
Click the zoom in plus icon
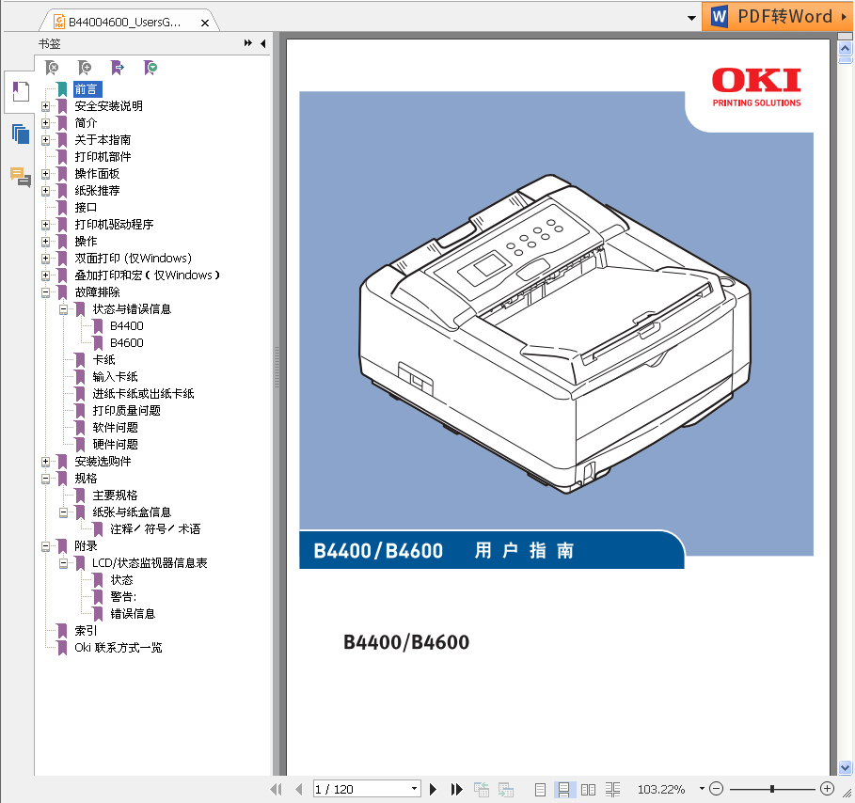pyautogui.click(x=827, y=788)
